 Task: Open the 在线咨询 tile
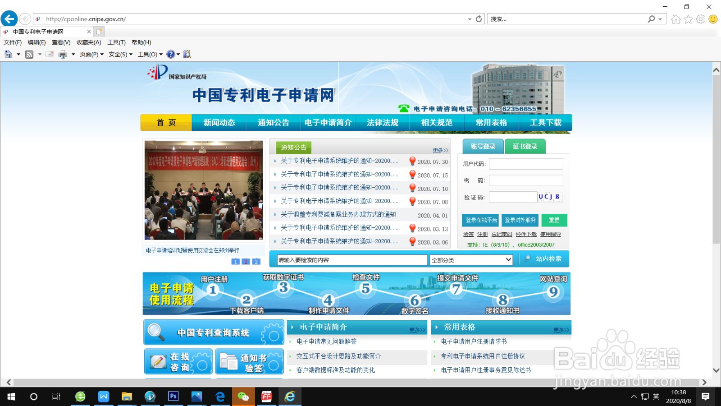pos(178,361)
